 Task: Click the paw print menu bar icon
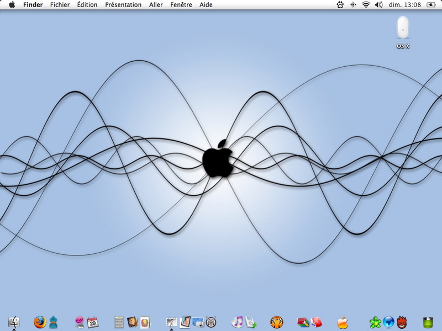tap(340, 4)
